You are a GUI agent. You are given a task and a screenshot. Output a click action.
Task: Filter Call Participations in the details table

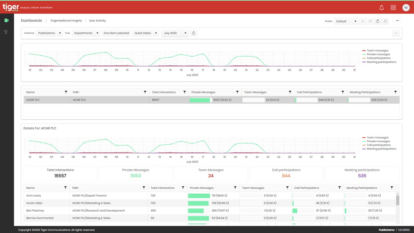click(x=340, y=188)
